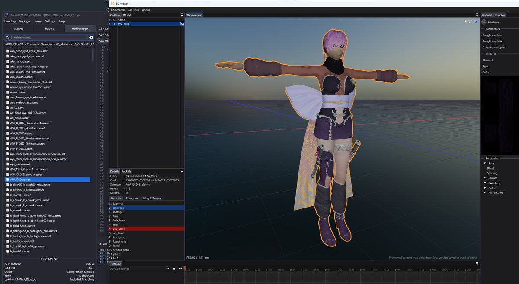This screenshot has width=519, height=284.
Task: Select the Outliner tab
Action: (115, 15)
